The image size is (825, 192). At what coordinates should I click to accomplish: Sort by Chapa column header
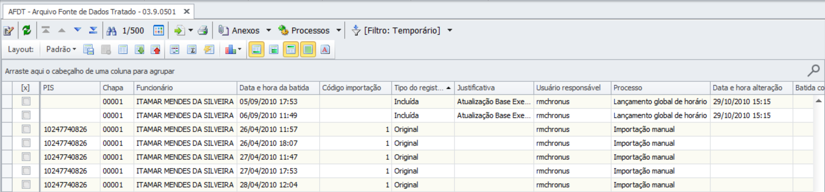[x=117, y=88]
